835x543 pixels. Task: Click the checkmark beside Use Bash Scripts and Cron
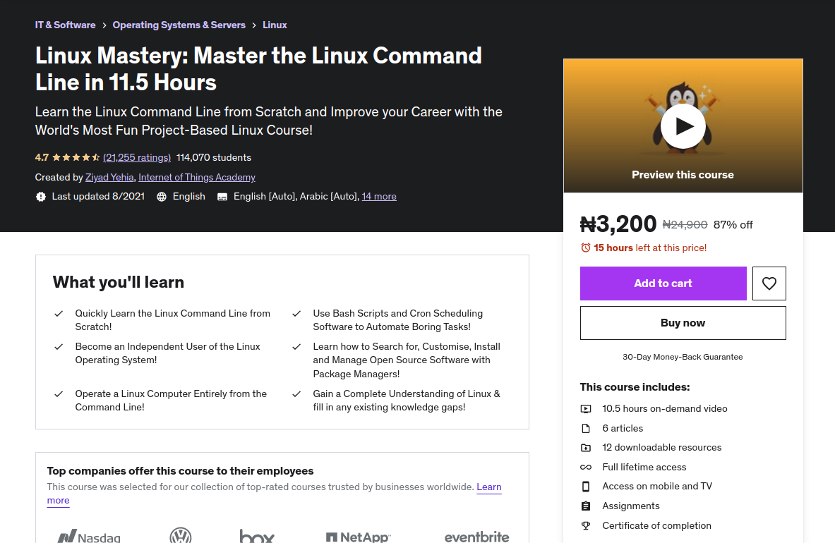(296, 314)
